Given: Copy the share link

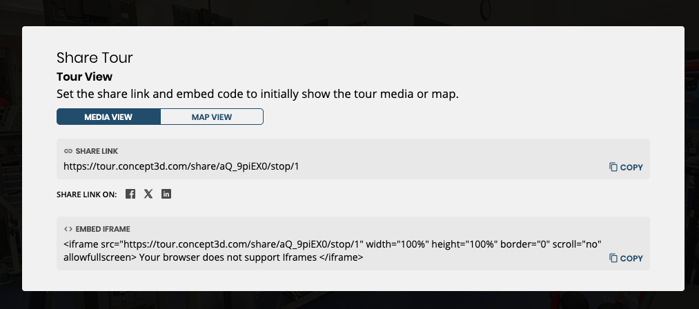Looking at the screenshot, I should [x=626, y=167].
